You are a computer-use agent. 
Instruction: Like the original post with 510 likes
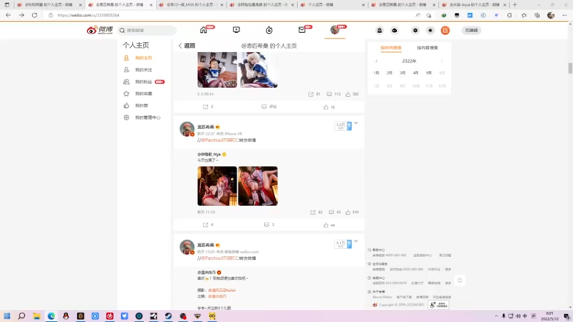click(352, 212)
